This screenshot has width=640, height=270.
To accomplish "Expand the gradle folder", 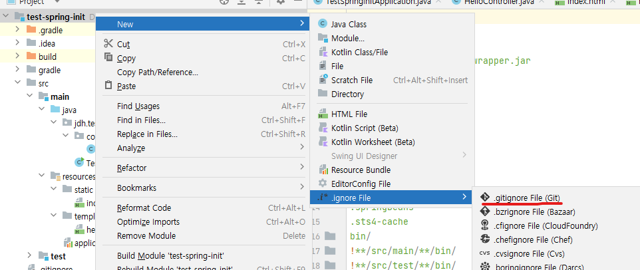I will (17, 70).
